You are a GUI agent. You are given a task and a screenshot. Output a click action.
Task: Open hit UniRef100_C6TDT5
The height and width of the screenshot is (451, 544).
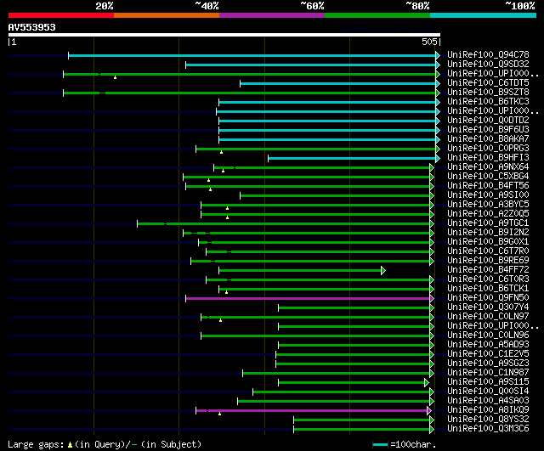[x=488, y=83]
